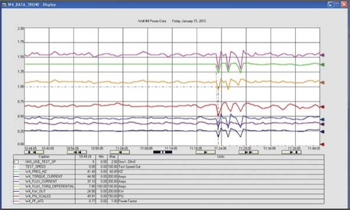Click the navy pen marker near 0.25 level
Screen dimensions: 350x210
322,132
